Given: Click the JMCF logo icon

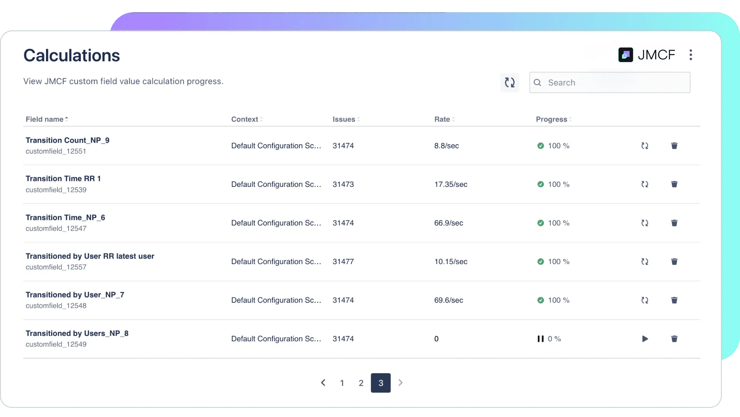Looking at the screenshot, I should (x=625, y=55).
